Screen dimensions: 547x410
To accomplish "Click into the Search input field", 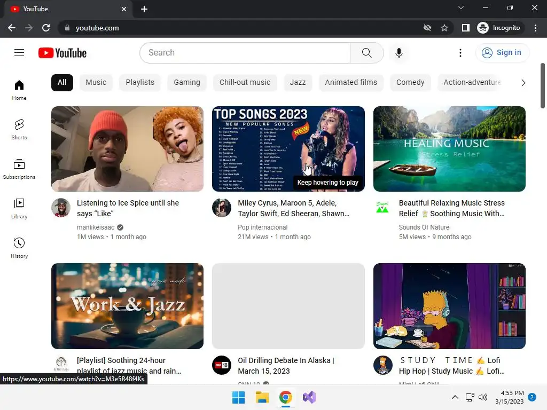I will pyautogui.click(x=245, y=53).
